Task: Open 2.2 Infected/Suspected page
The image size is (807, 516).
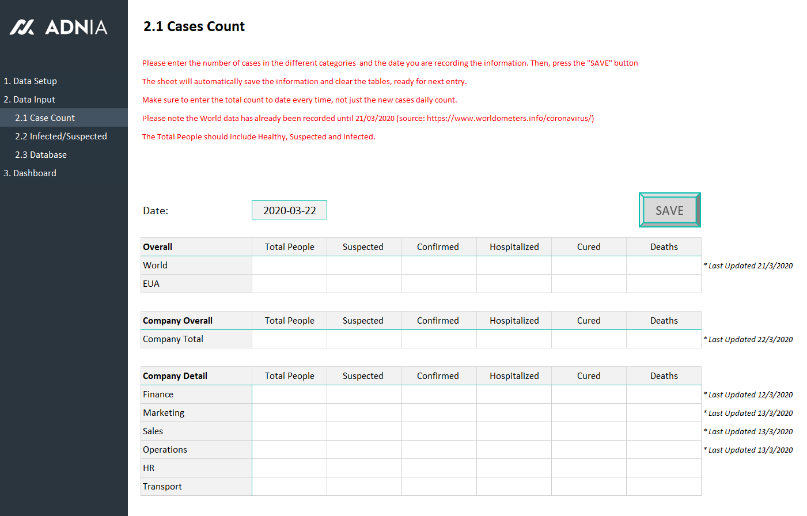Action: (x=61, y=136)
